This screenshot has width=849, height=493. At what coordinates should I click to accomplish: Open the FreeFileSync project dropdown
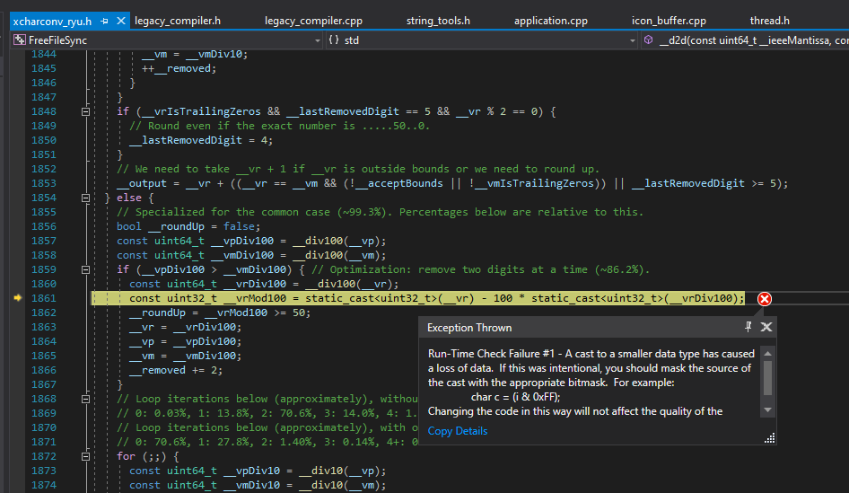tap(318, 40)
